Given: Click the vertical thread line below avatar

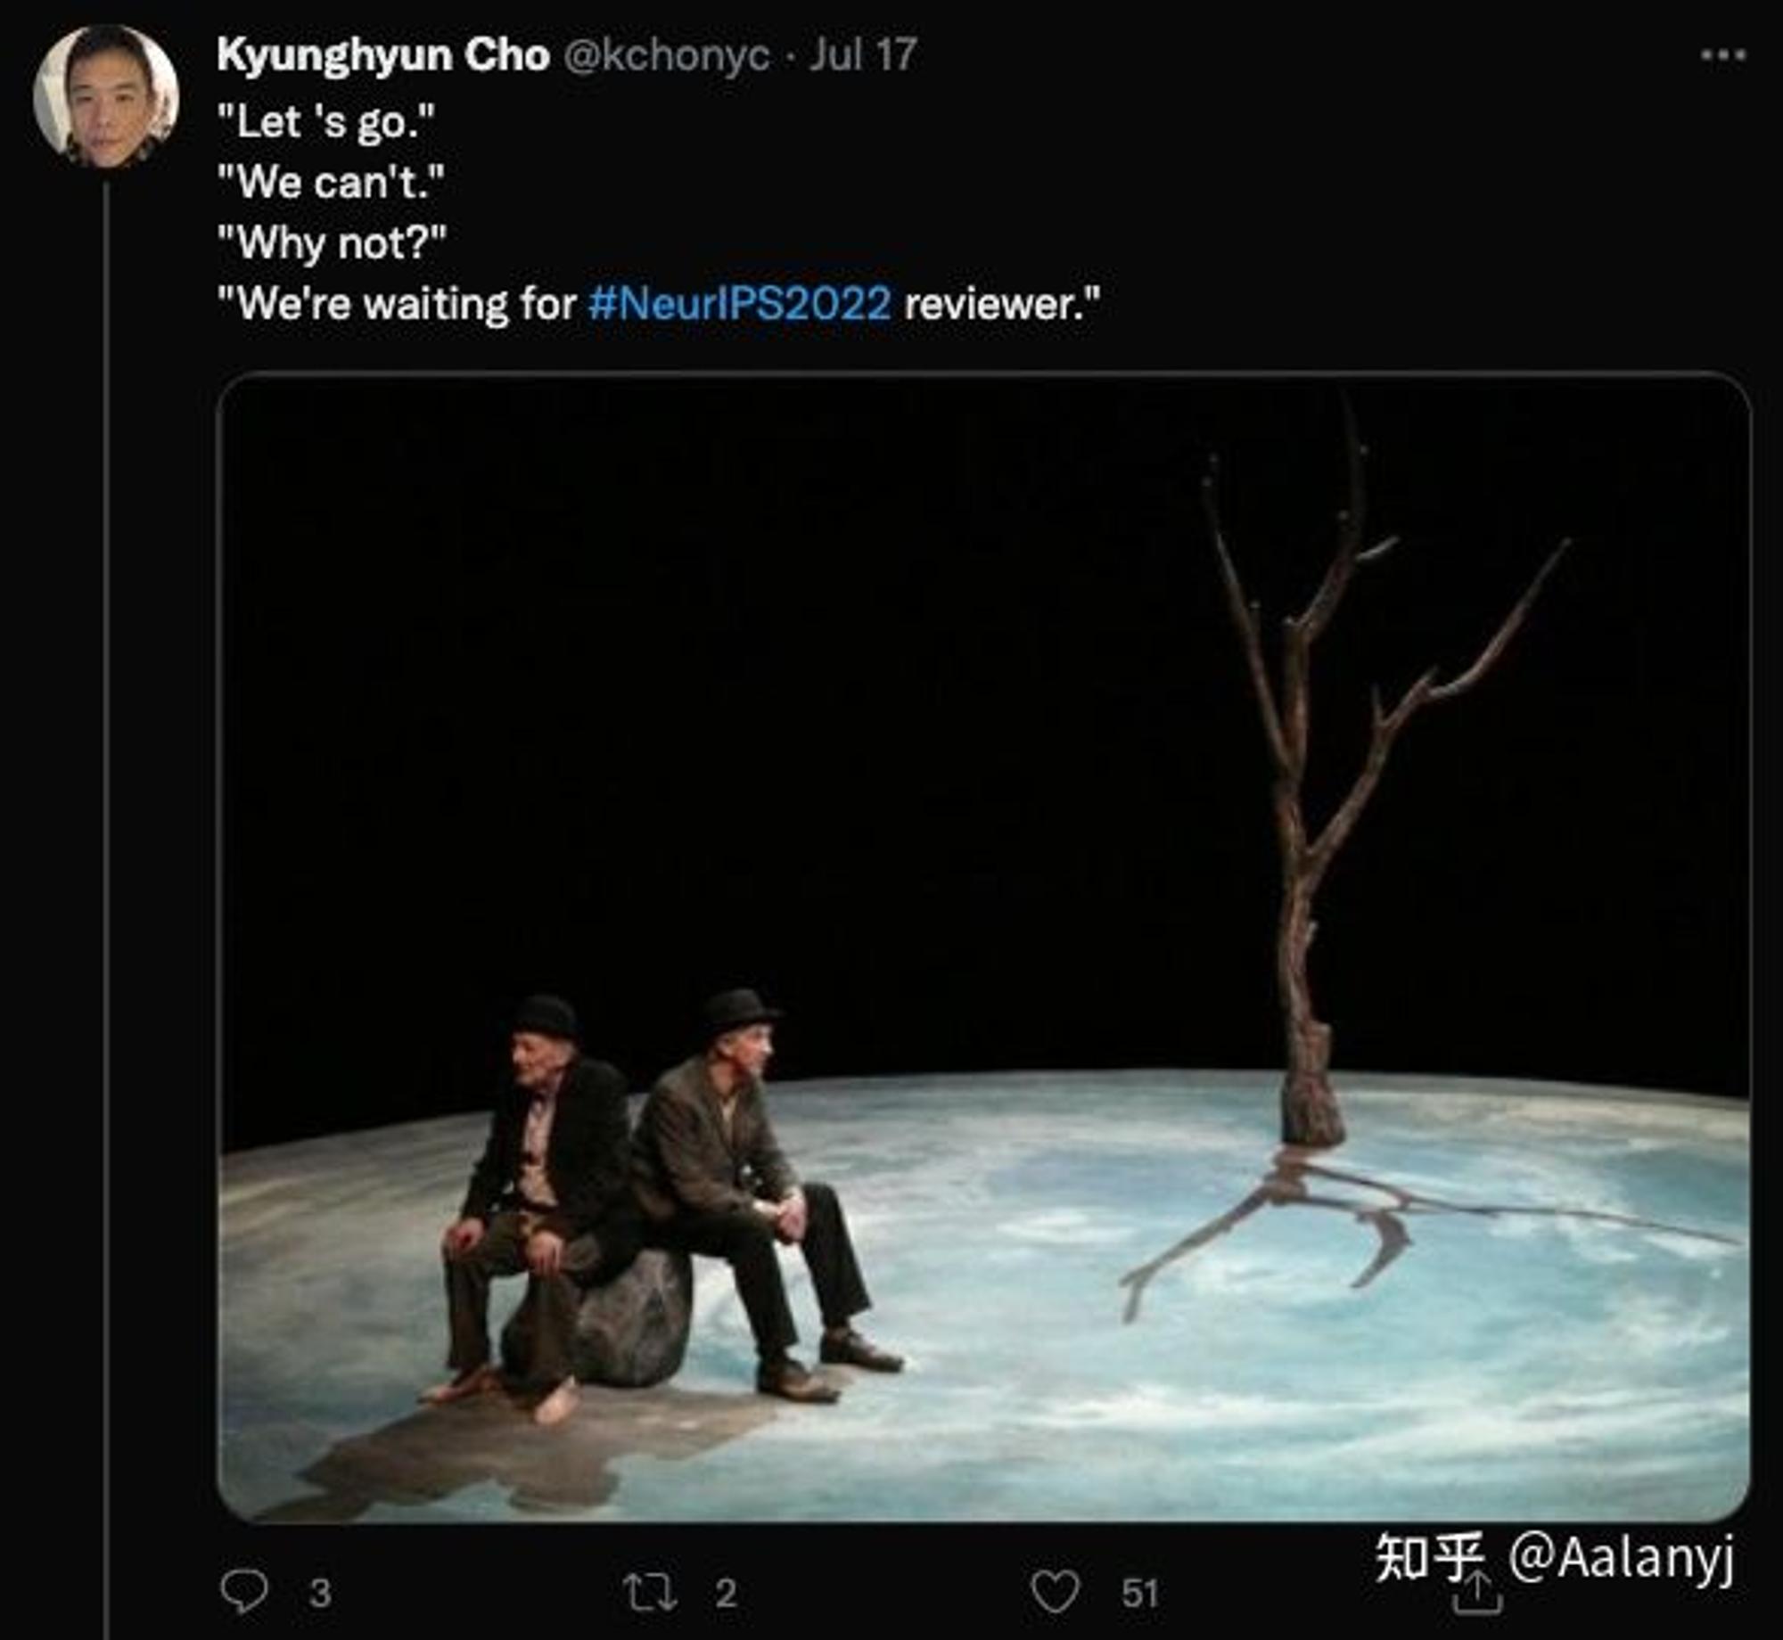Looking at the screenshot, I should point(106,909).
